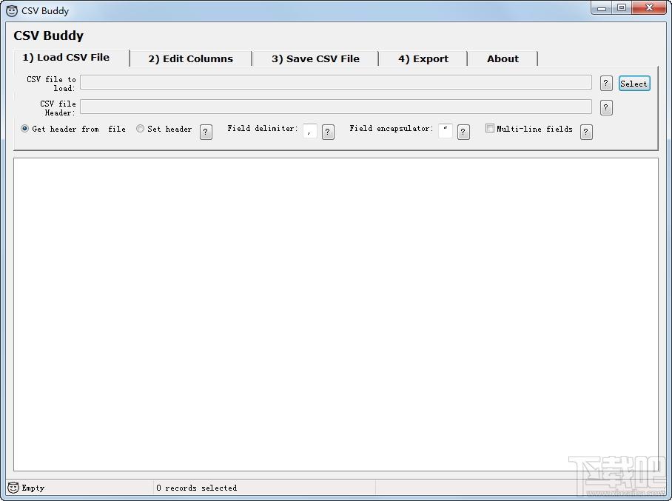This screenshot has width=672, height=501.
Task: Maximize the CSV Buddy window
Action: (622, 8)
